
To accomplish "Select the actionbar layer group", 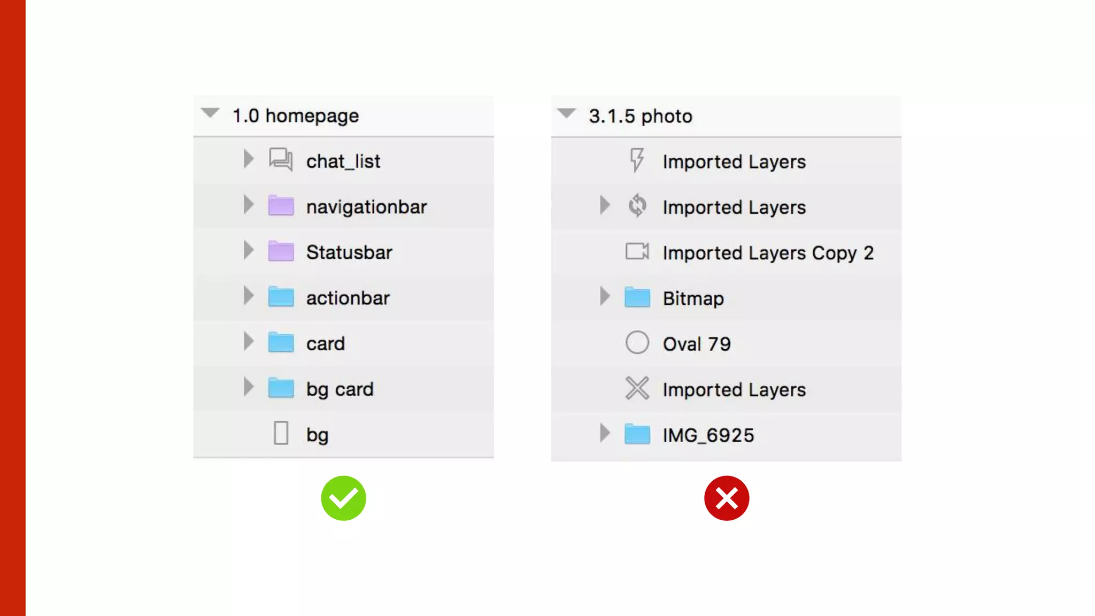I will click(348, 298).
